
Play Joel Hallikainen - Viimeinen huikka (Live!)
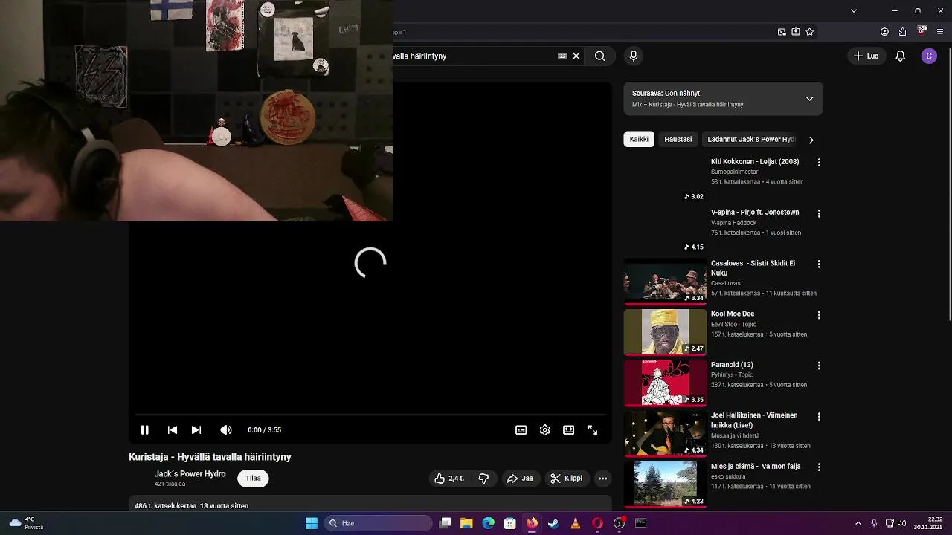[754, 421]
